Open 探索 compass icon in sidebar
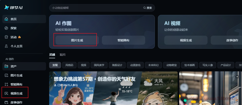The width and height of the screenshot is (242, 105). point(6,28)
